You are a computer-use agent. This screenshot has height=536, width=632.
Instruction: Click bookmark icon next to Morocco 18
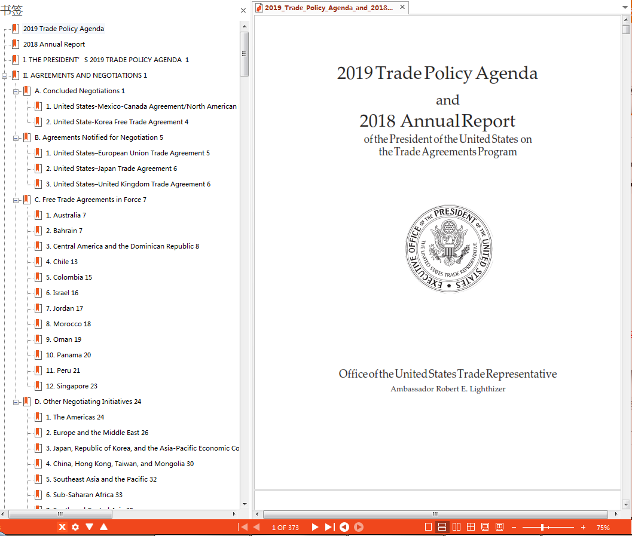(x=38, y=324)
